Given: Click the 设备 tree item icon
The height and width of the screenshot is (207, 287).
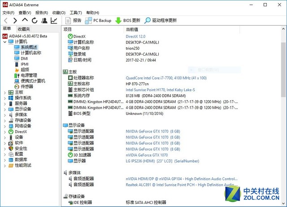Looking at the screenshot, I should (11, 137).
